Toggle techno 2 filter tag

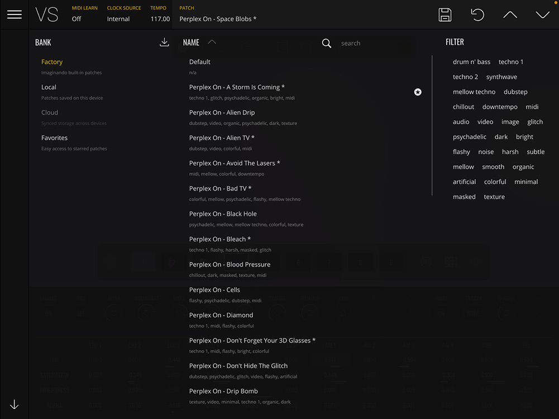(x=465, y=77)
